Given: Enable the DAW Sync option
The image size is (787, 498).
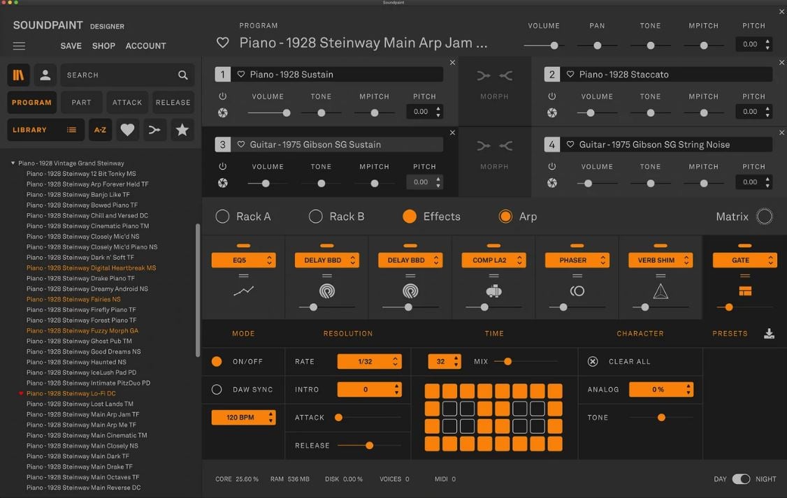Looking at the screenshot, I should pos(217,390).
